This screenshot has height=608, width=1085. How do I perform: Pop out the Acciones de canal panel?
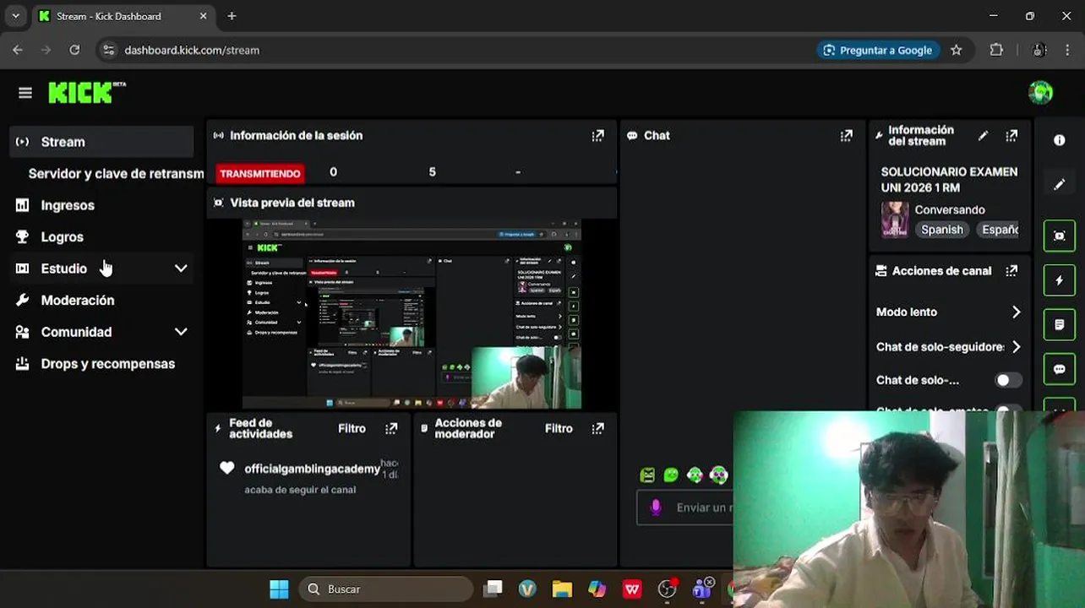pos(1011,271)
